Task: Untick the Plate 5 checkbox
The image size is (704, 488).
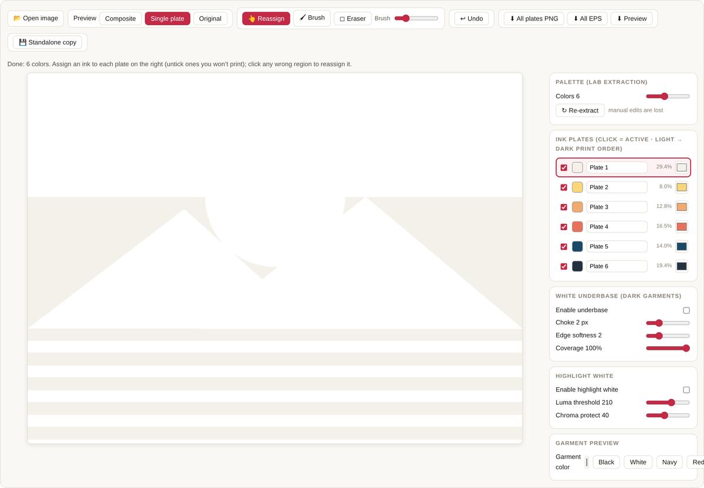Action: click(x=564, y=247)
